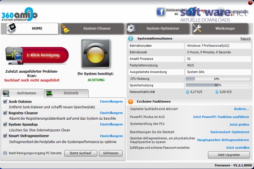Image resolution: width=254 pixels, height=169 pixels.
Task: Click 'Suchlauf noch nicht ausgeführt' text
Action: coord(32,80)
